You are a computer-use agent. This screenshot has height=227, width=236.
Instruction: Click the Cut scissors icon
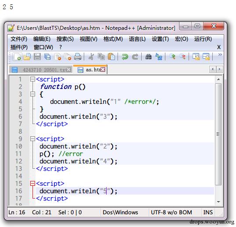point(91,57)
